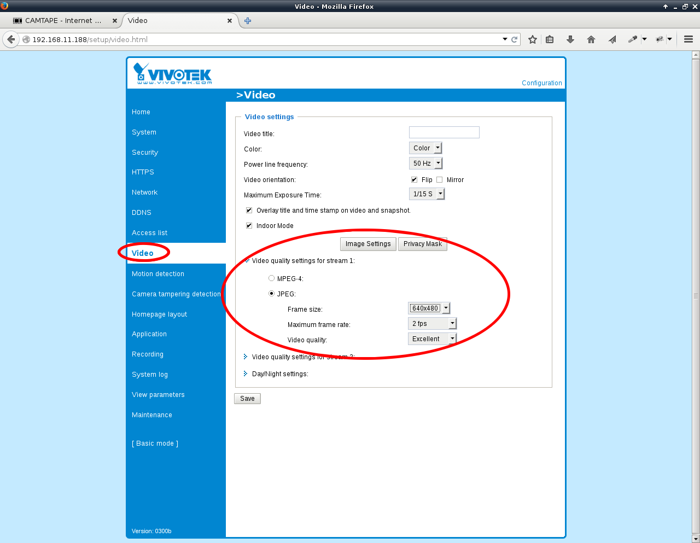Toggle the Mirror checkbox
The width and height of the screenshot is (700, 543).
point(439,180)
